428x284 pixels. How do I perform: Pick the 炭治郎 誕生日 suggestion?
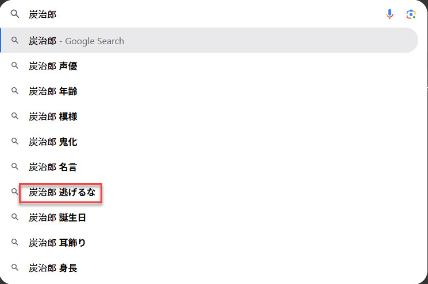click(57, 217)
